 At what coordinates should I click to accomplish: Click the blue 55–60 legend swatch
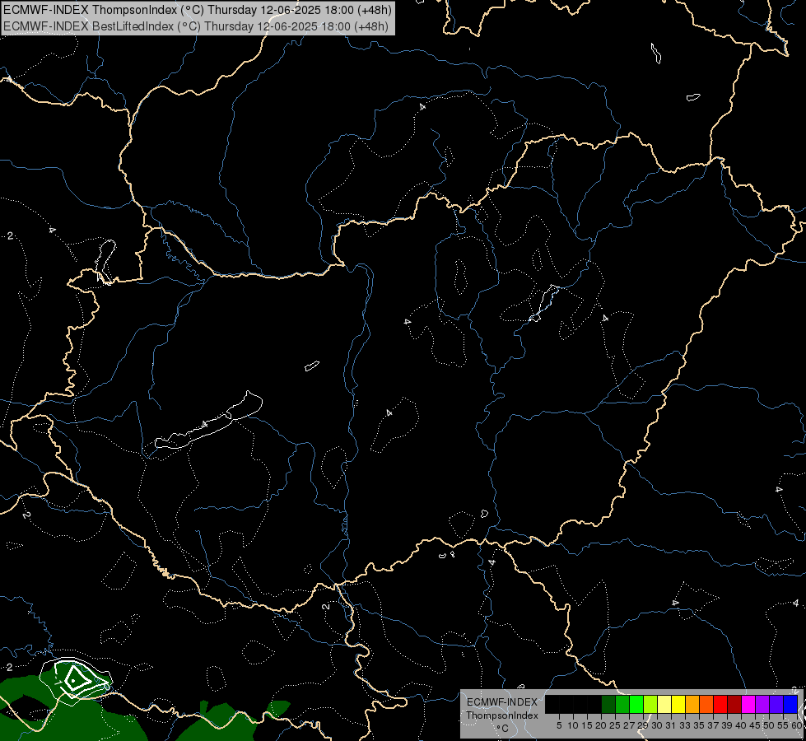click(x=790, y=704)
